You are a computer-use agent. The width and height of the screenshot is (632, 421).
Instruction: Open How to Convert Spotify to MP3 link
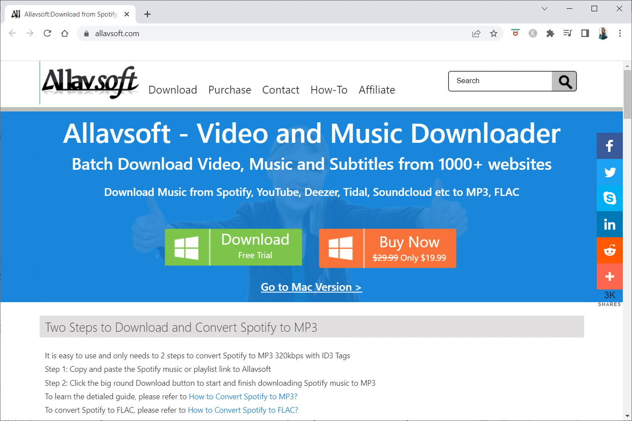243,397
